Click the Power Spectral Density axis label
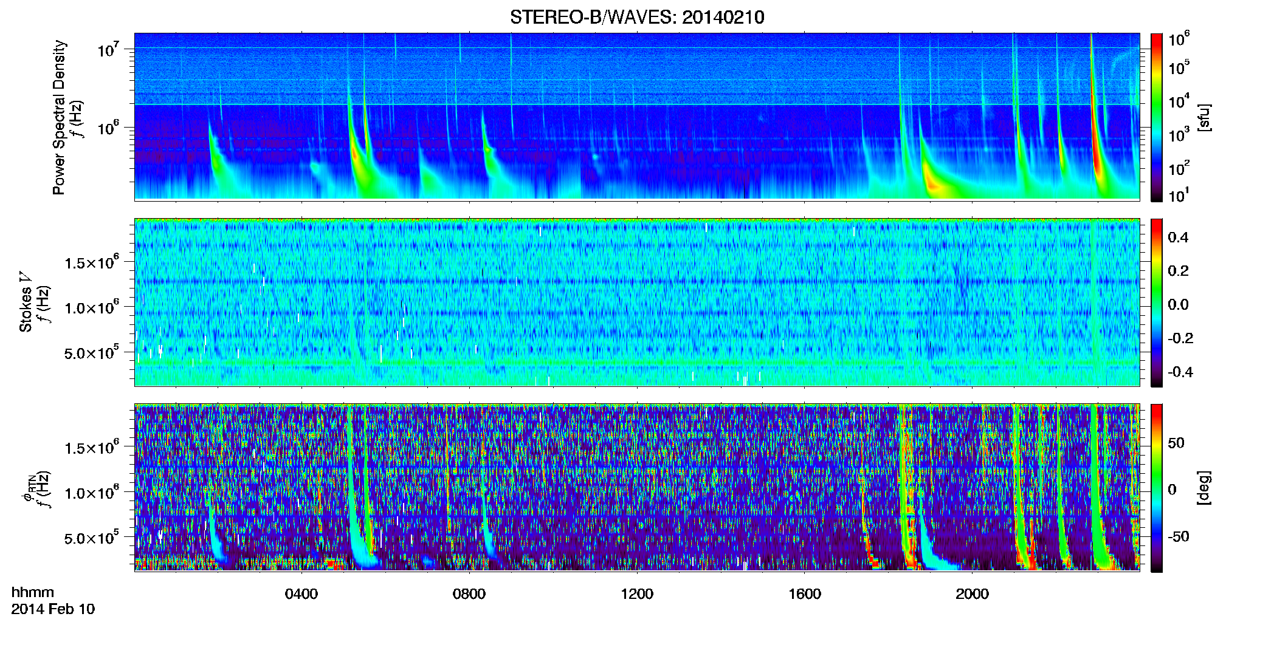1274x656 pixels. [59, 117]
